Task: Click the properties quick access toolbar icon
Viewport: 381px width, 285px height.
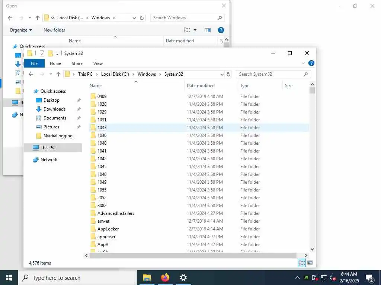Action: [x=42, y=53]
